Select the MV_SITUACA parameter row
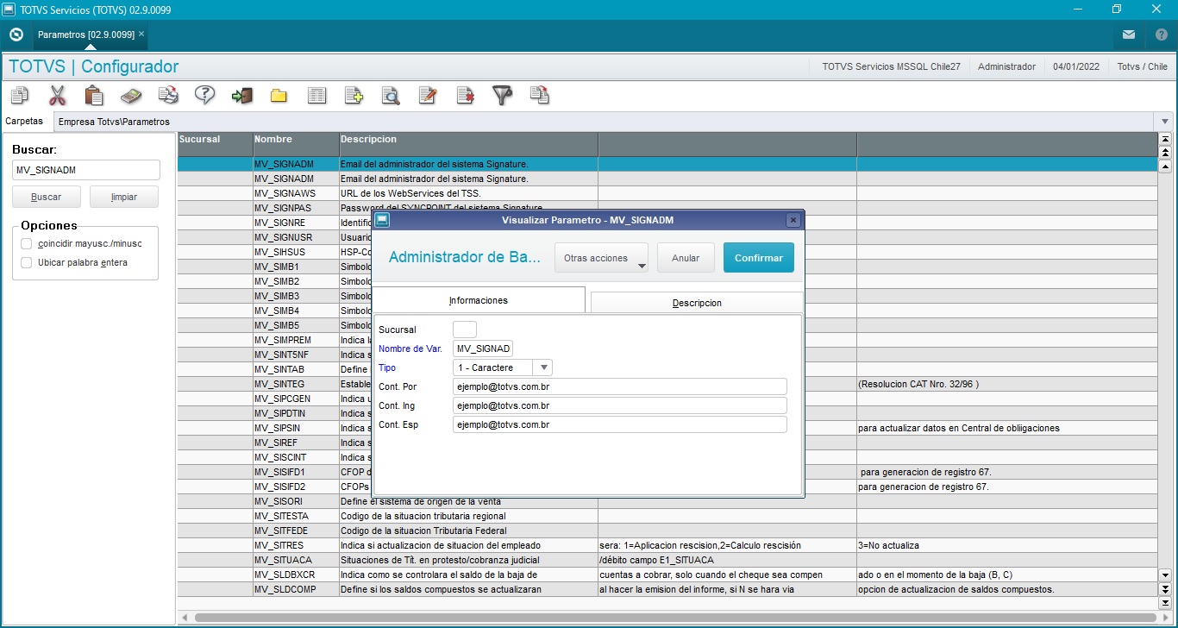1178x628 pixels. 667,560
